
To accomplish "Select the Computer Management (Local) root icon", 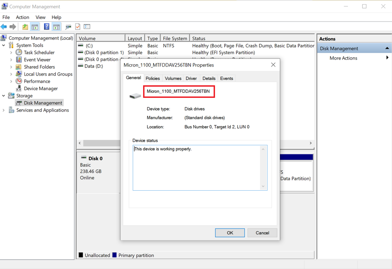I will pos(4,38).
